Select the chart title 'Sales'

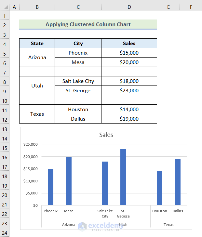pyautogui.click(x=106, y=135)
